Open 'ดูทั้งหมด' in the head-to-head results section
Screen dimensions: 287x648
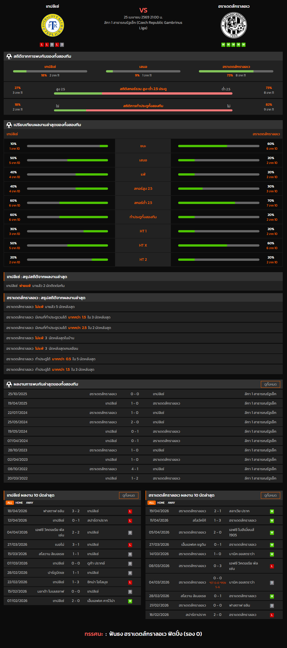(x=270, y=384)
